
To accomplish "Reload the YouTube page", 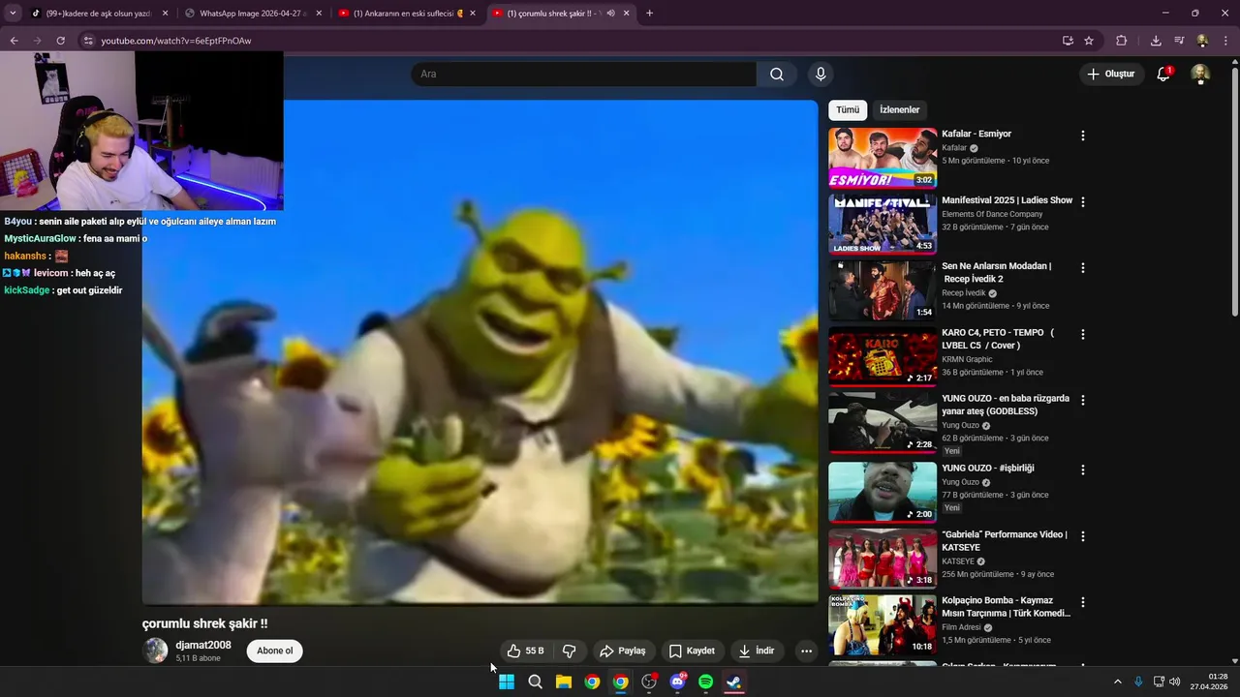I will click(60, 41).
